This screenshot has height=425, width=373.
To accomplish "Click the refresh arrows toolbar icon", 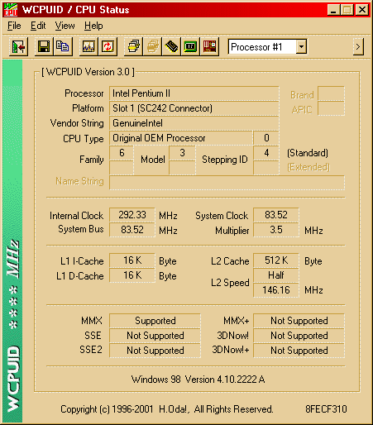I will [108, 46].
